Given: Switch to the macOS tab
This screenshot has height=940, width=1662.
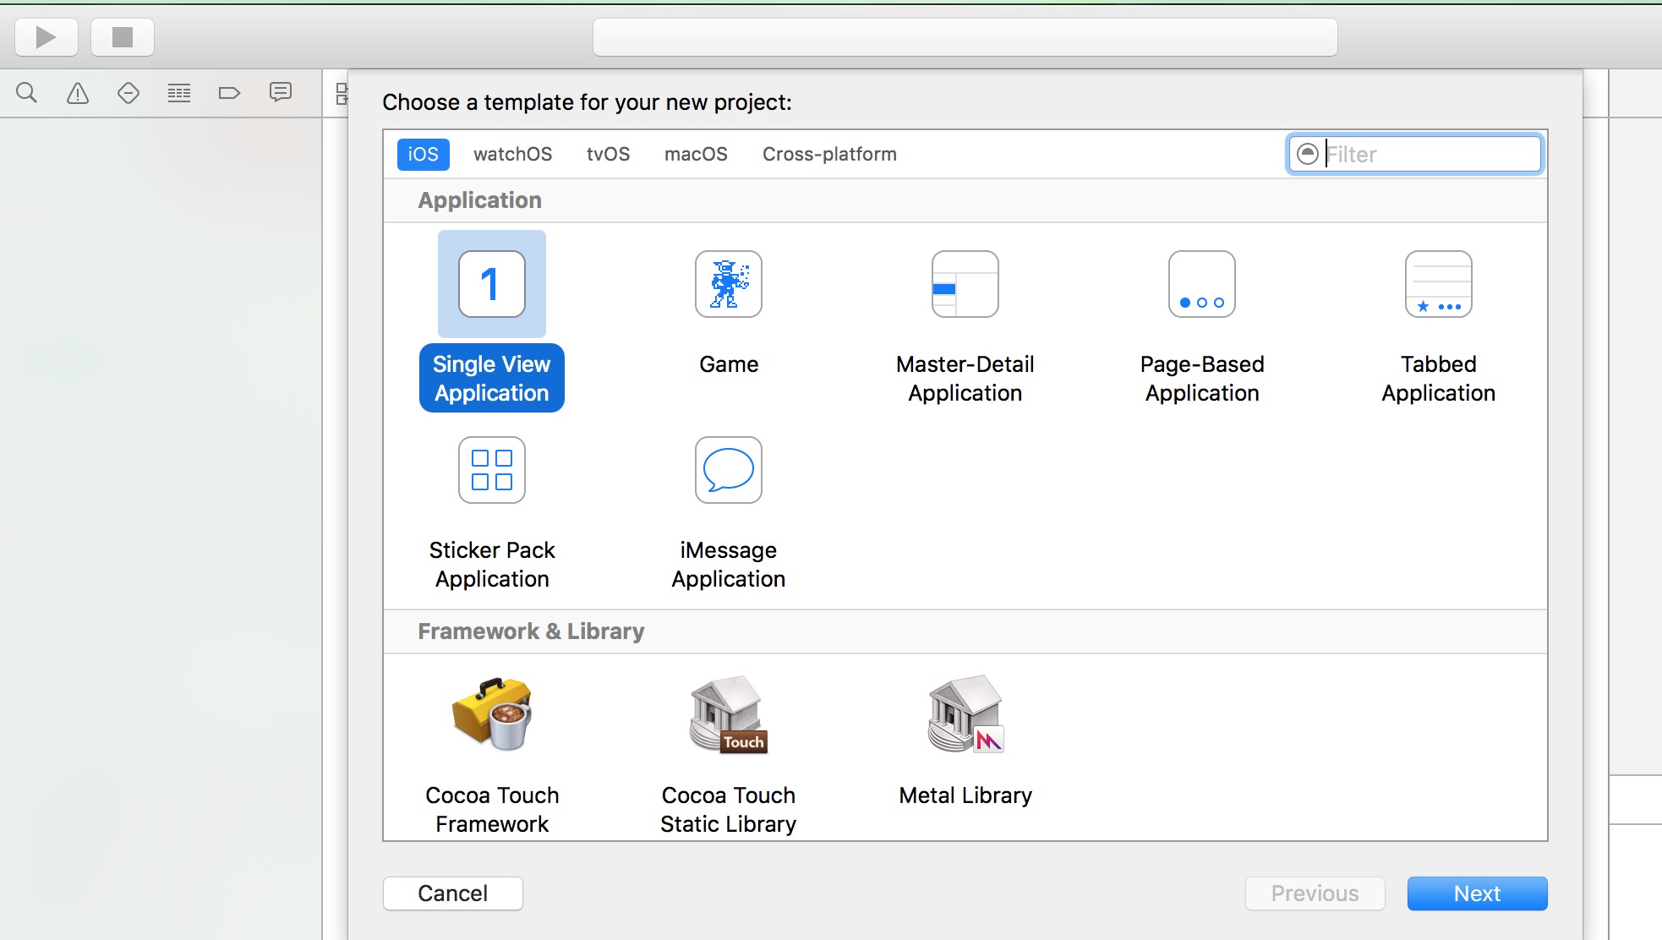Looking at the screenshot, I should 697,153.
